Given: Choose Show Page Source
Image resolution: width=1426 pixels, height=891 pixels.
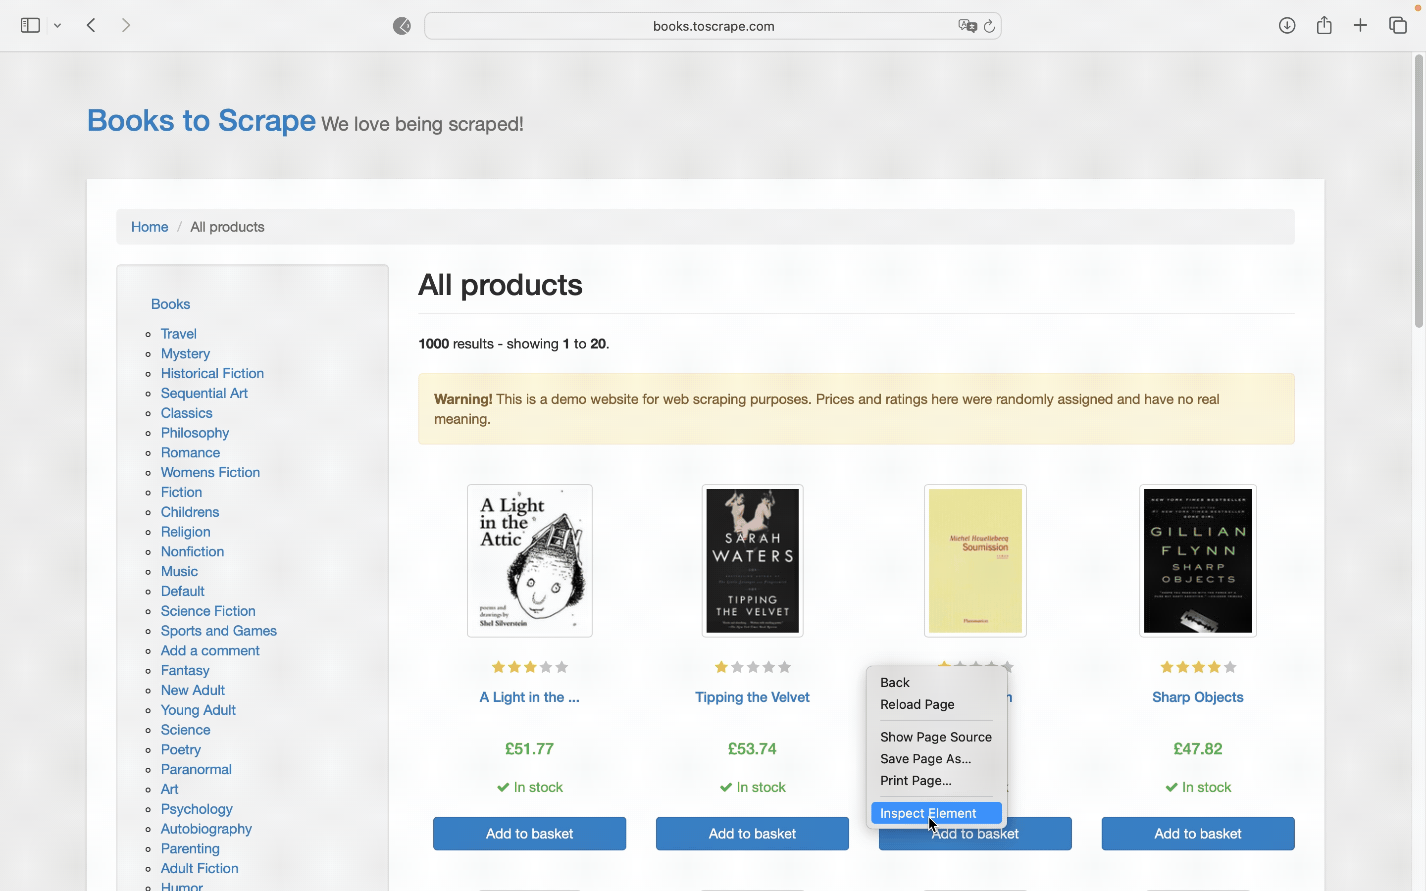Looking at the screenshot, I should coord(936,737).
